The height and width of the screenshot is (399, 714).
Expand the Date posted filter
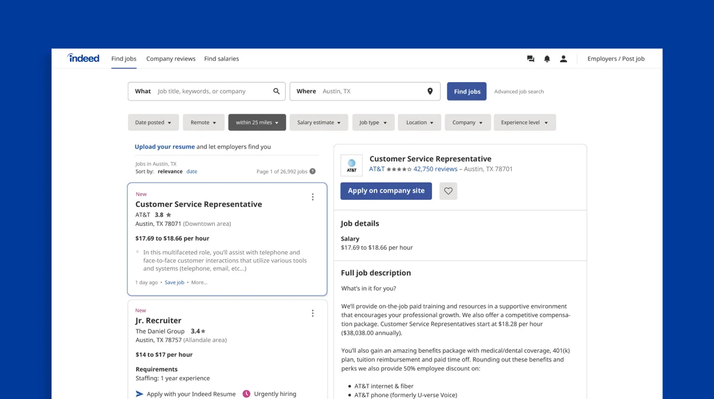tap(153, 122)
